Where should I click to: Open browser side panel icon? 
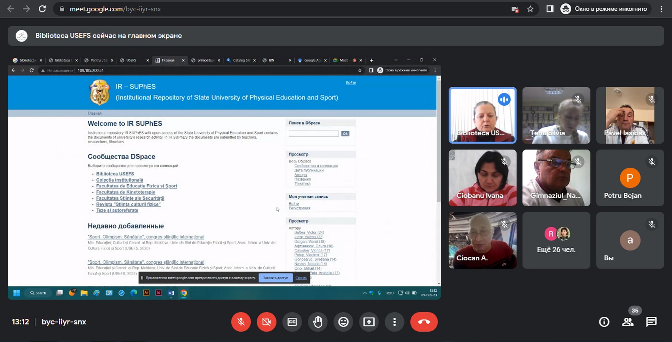550,9
